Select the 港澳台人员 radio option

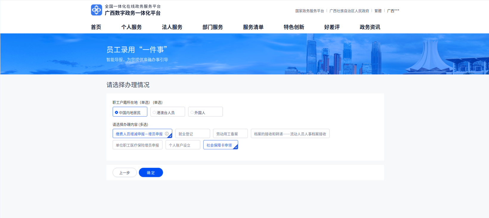click(167, 112)
